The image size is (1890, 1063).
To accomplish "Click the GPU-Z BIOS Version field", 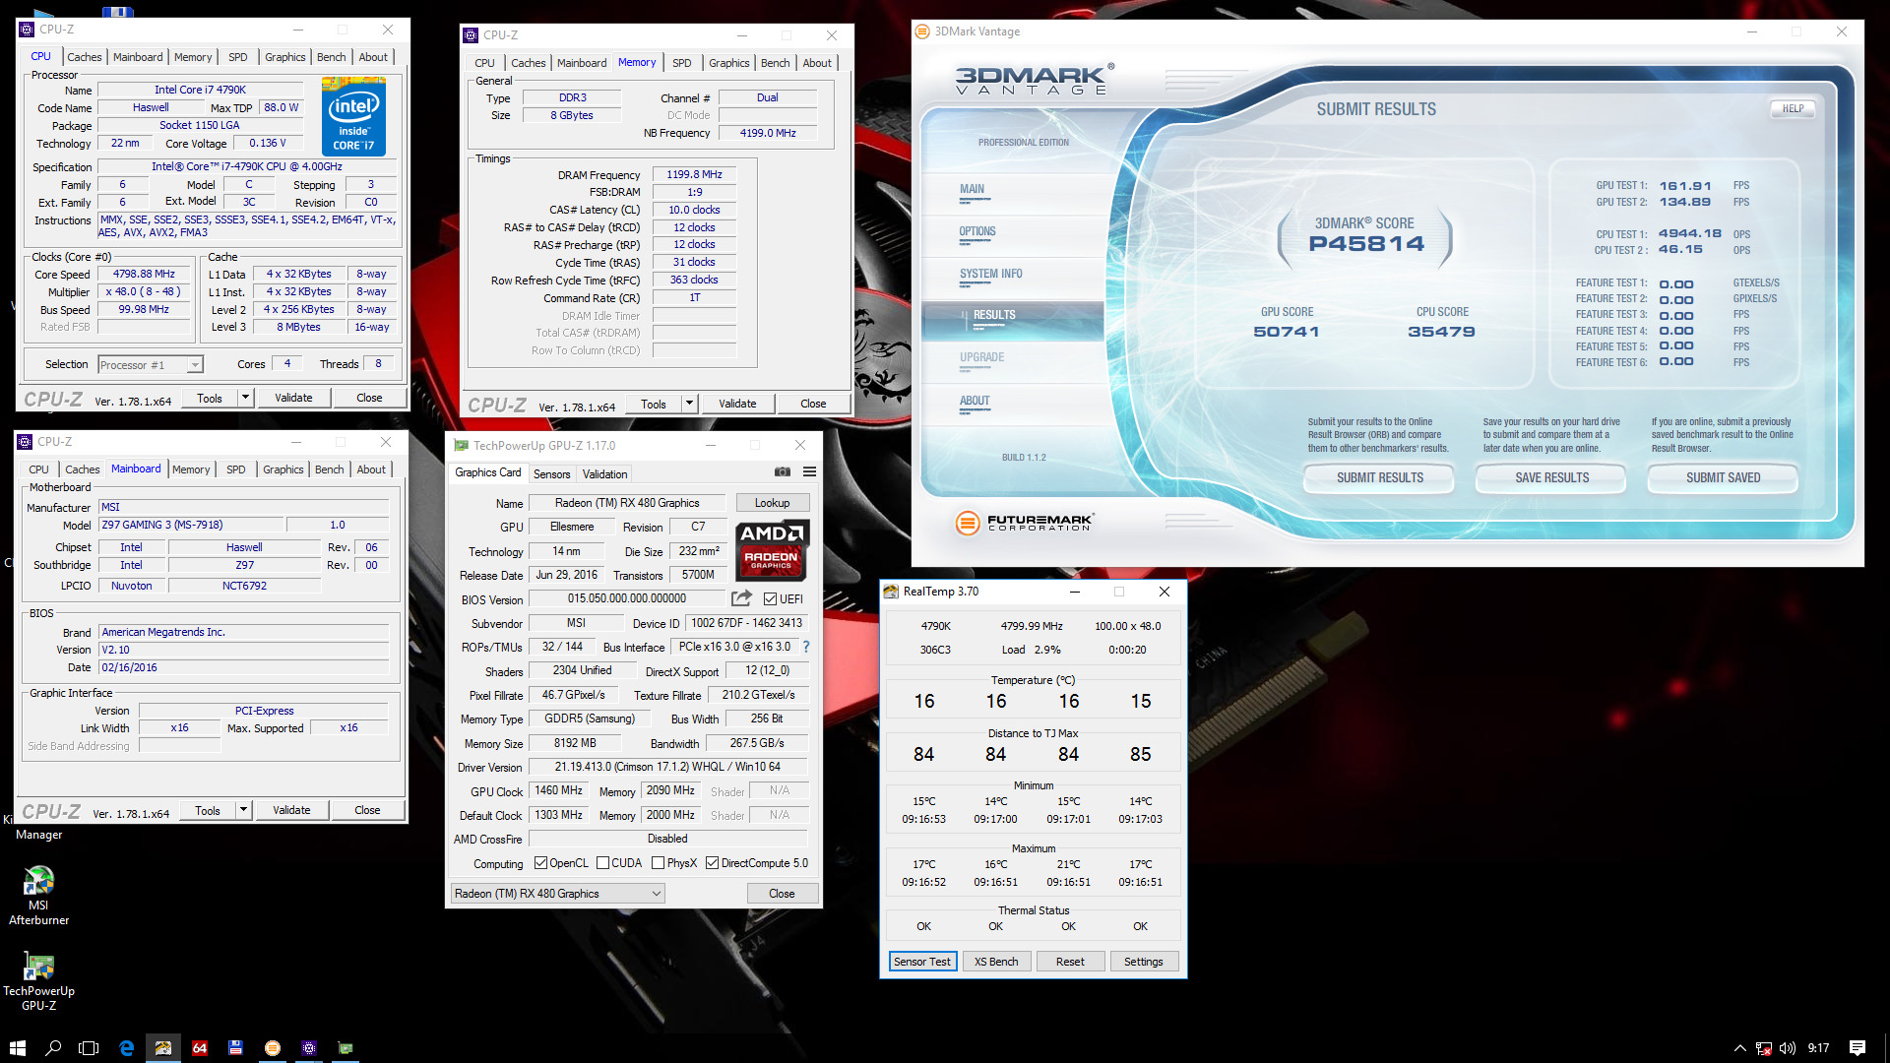I will (x=627, y=598).
